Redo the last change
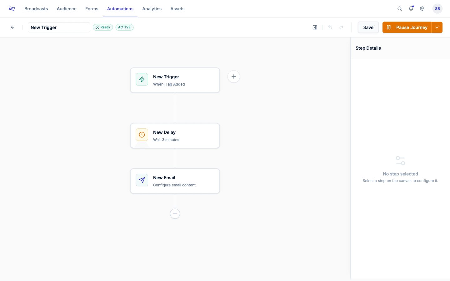 tap(342, 27)
